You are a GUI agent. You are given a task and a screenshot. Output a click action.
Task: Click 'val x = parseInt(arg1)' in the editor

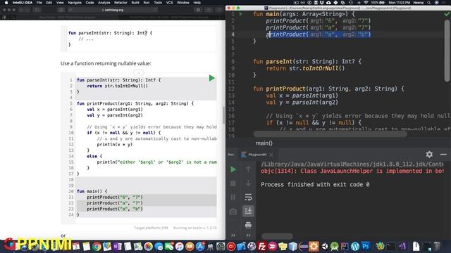pos(302,96)
